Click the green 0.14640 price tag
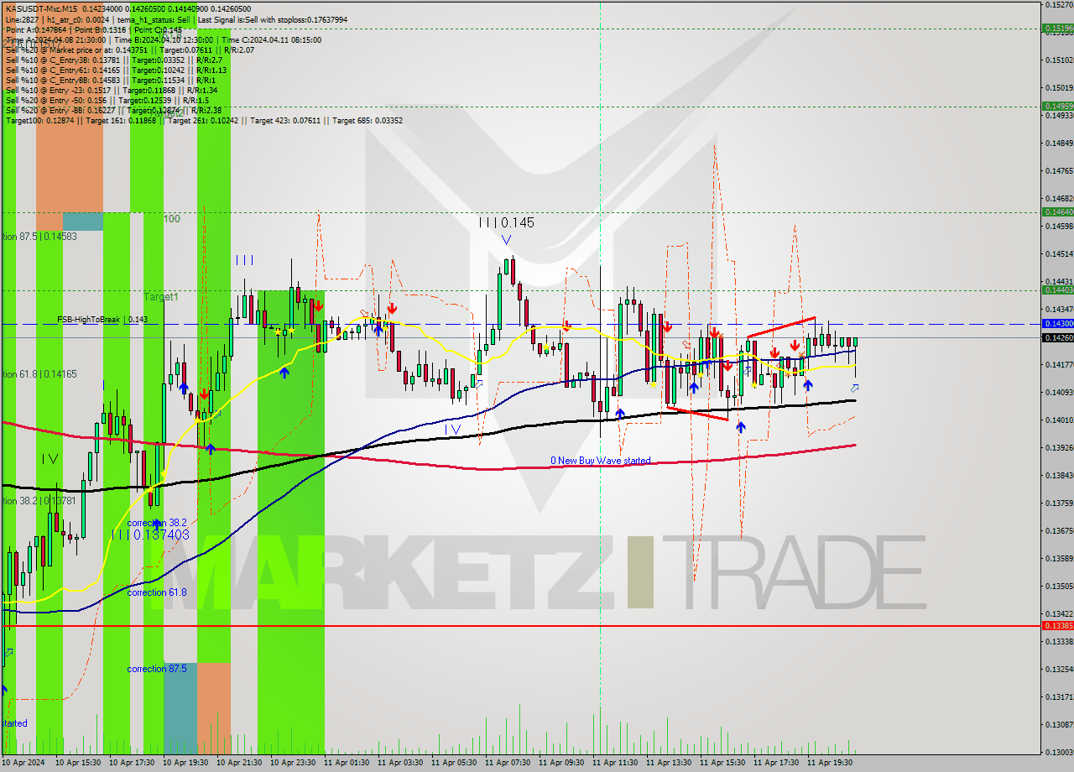 point(1057,212)
